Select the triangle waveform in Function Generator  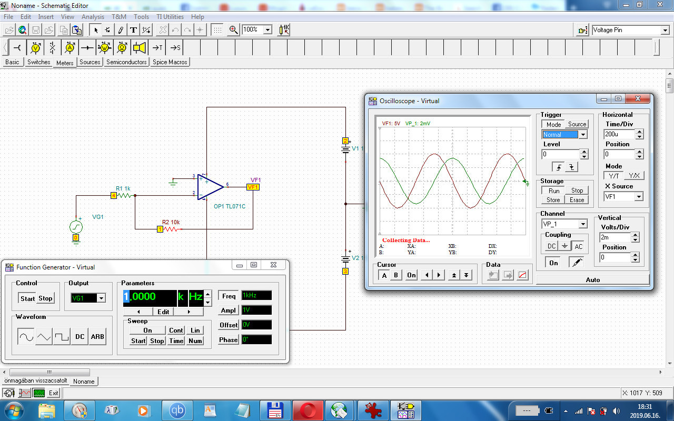(44, 337)
